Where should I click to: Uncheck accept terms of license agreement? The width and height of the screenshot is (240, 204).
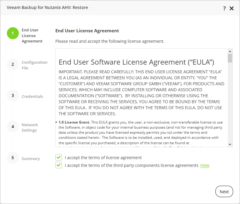(x=59, y=157)
